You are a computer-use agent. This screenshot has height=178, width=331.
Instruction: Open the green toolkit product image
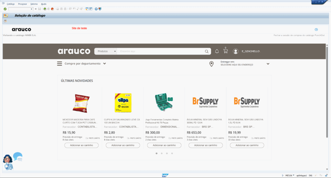(x=164, y=102)
